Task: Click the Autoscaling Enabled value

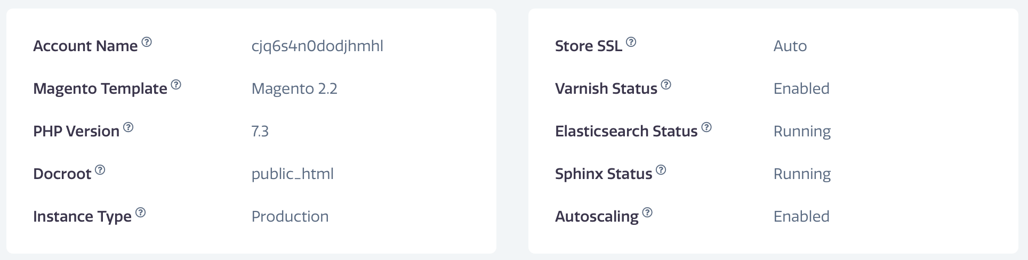Action: (x=801, y=216)
